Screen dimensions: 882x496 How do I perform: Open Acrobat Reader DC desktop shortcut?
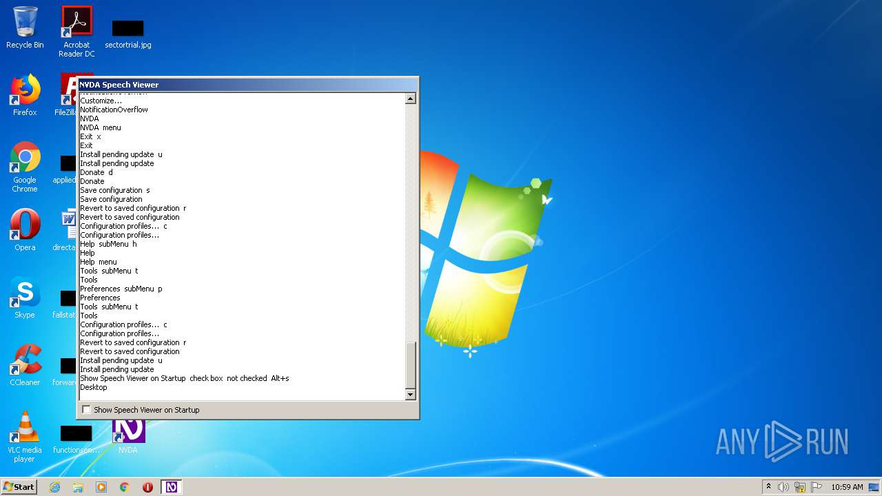76,32
